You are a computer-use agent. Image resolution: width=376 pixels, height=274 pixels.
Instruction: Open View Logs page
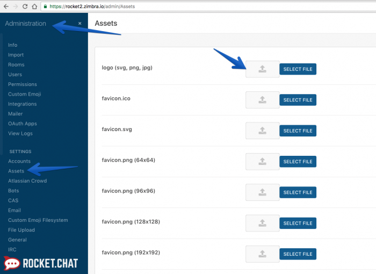click(20, 133)
